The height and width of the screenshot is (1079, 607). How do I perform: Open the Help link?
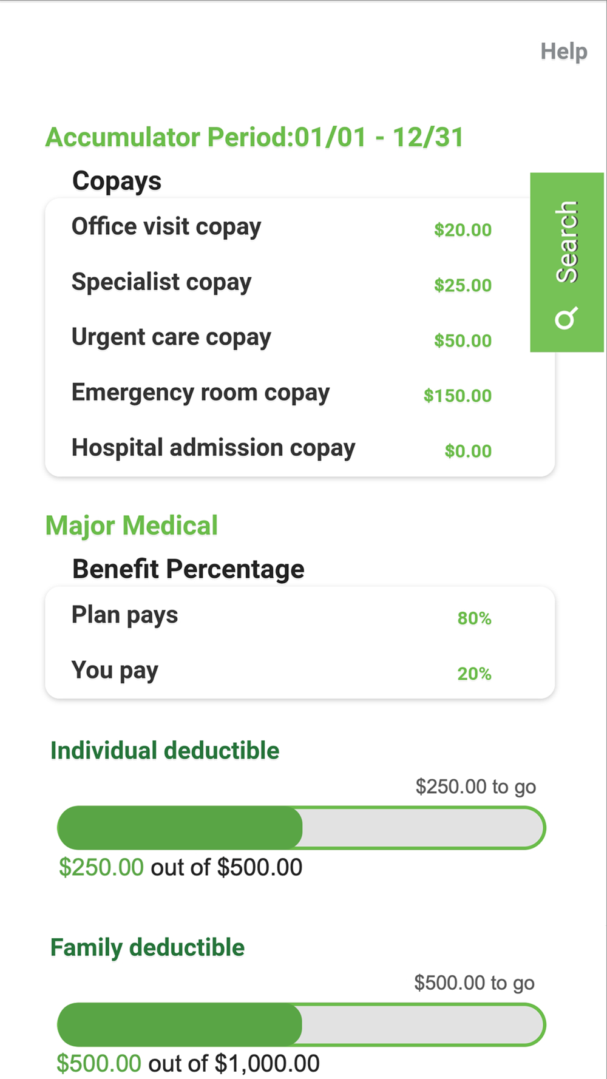pos(564,52)
